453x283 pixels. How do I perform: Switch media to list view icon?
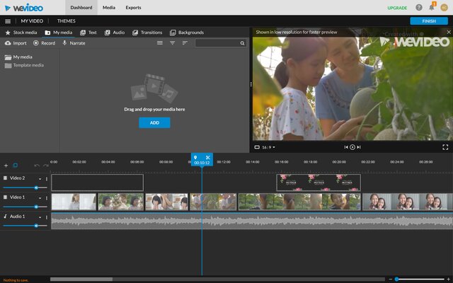[160, 43]
